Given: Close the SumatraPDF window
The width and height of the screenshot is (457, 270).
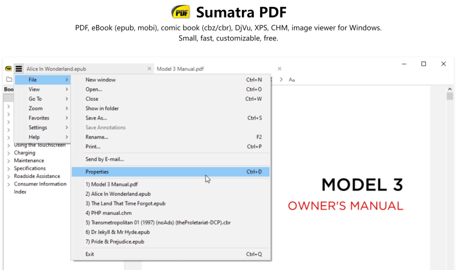Looking at the screenshot, I should click(444, 64).
